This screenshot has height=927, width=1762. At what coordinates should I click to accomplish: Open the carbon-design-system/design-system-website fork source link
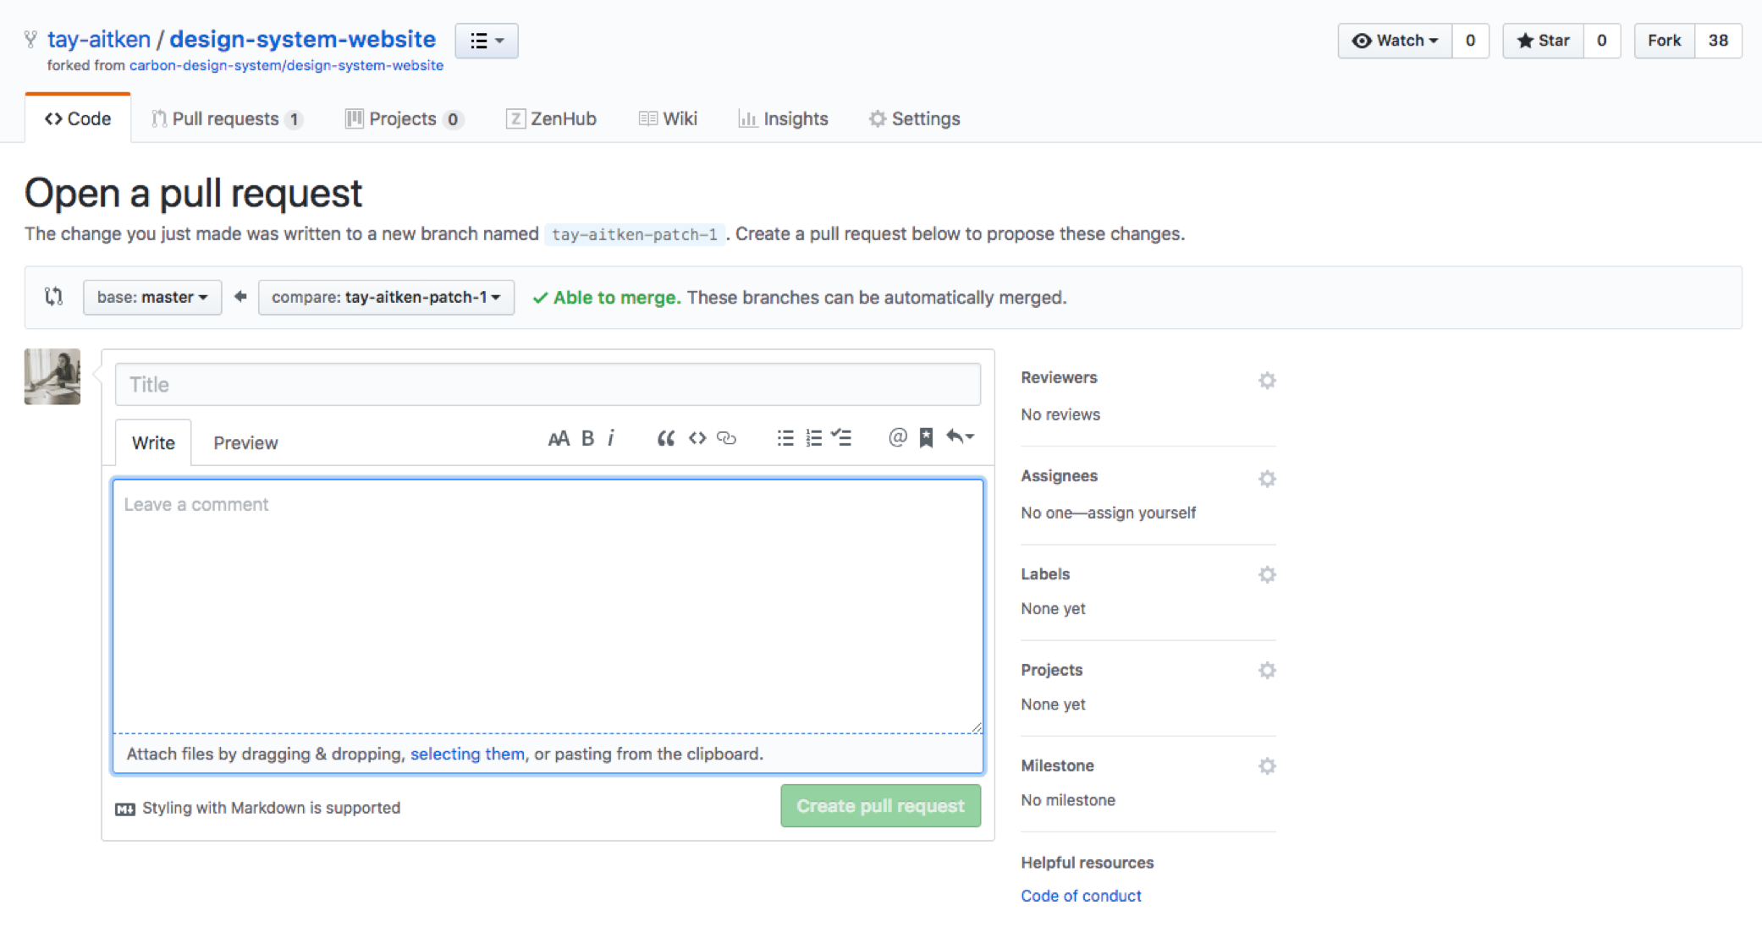pyautogui.click(x=286, y=65)
